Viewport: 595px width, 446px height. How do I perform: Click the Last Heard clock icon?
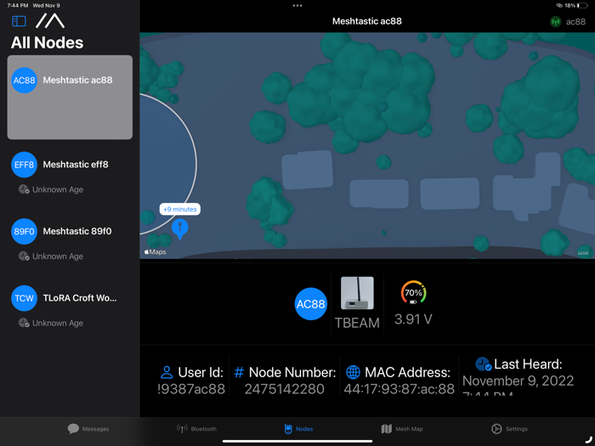(484, 364)
